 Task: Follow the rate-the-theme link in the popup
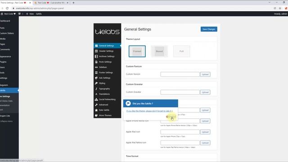(149, 111)
